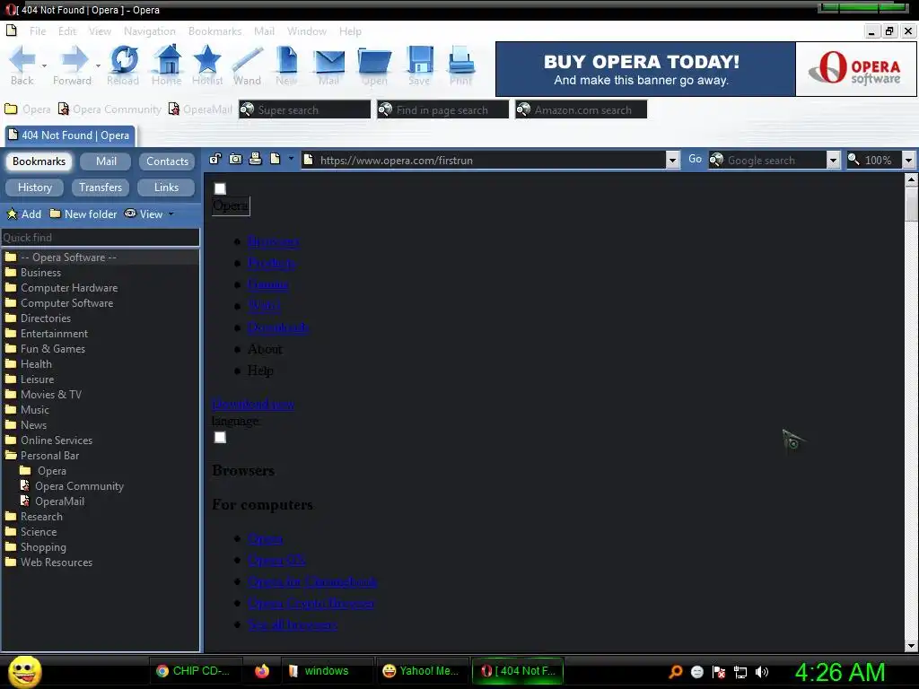The image size is (919, 689).
Task: Open the Navigation menu
Action: pyautogui.click(x=150, y=31)
